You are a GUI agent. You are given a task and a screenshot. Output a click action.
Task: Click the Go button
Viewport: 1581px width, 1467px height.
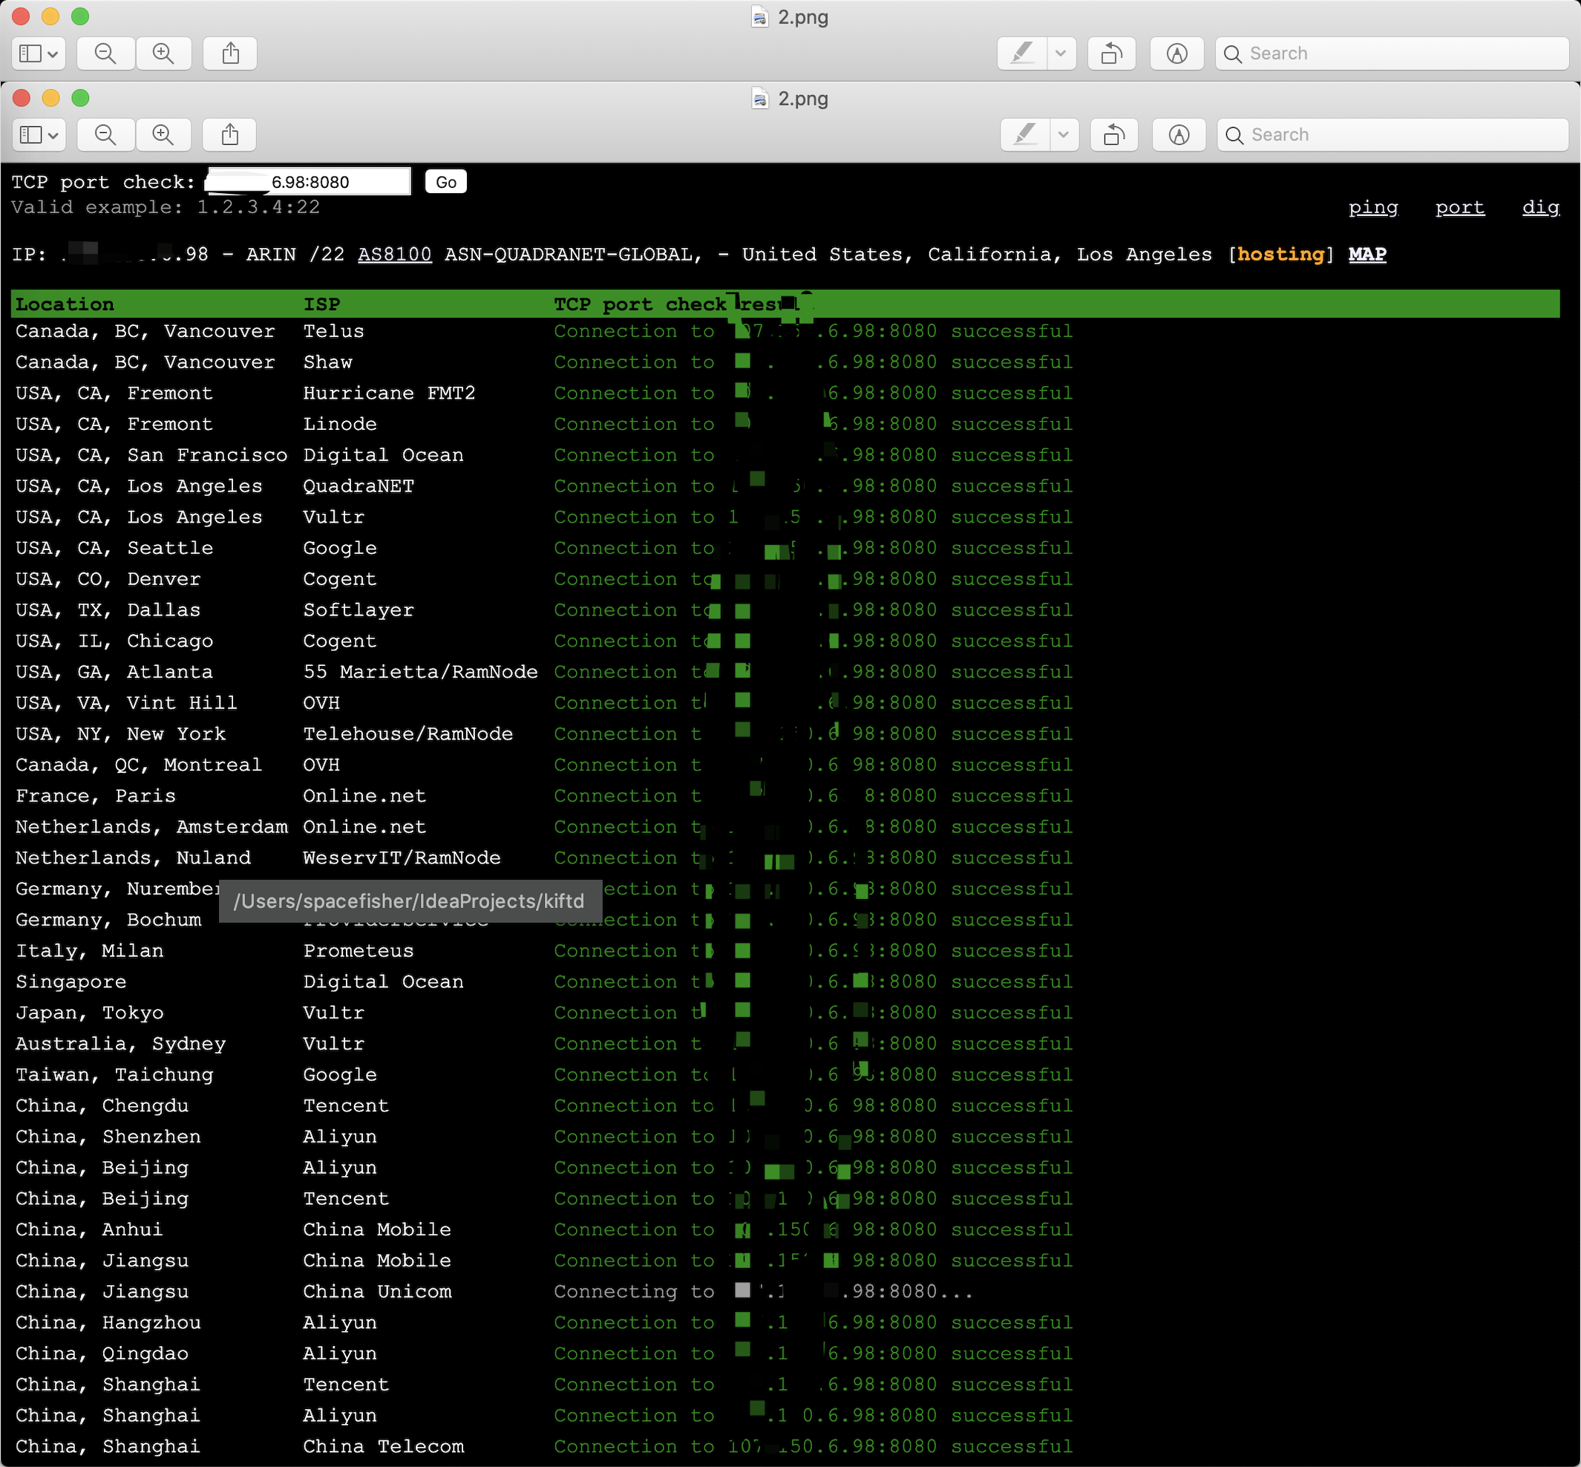pos(446,182)
